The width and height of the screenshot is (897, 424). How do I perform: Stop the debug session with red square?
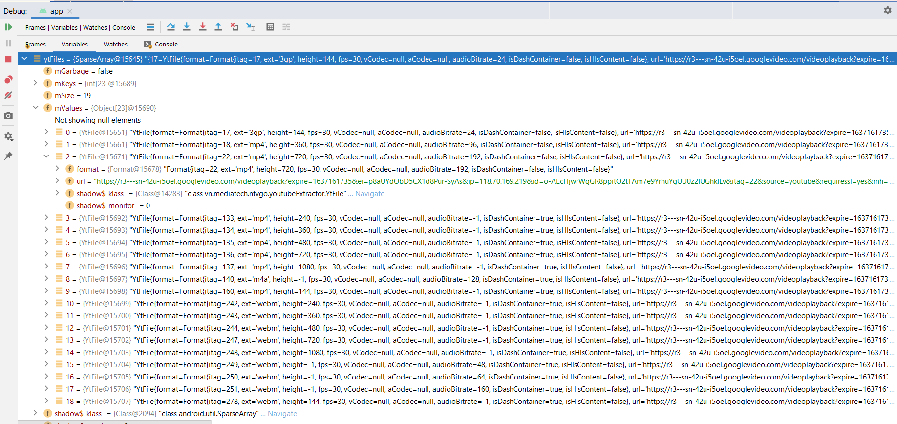(8, 59)
